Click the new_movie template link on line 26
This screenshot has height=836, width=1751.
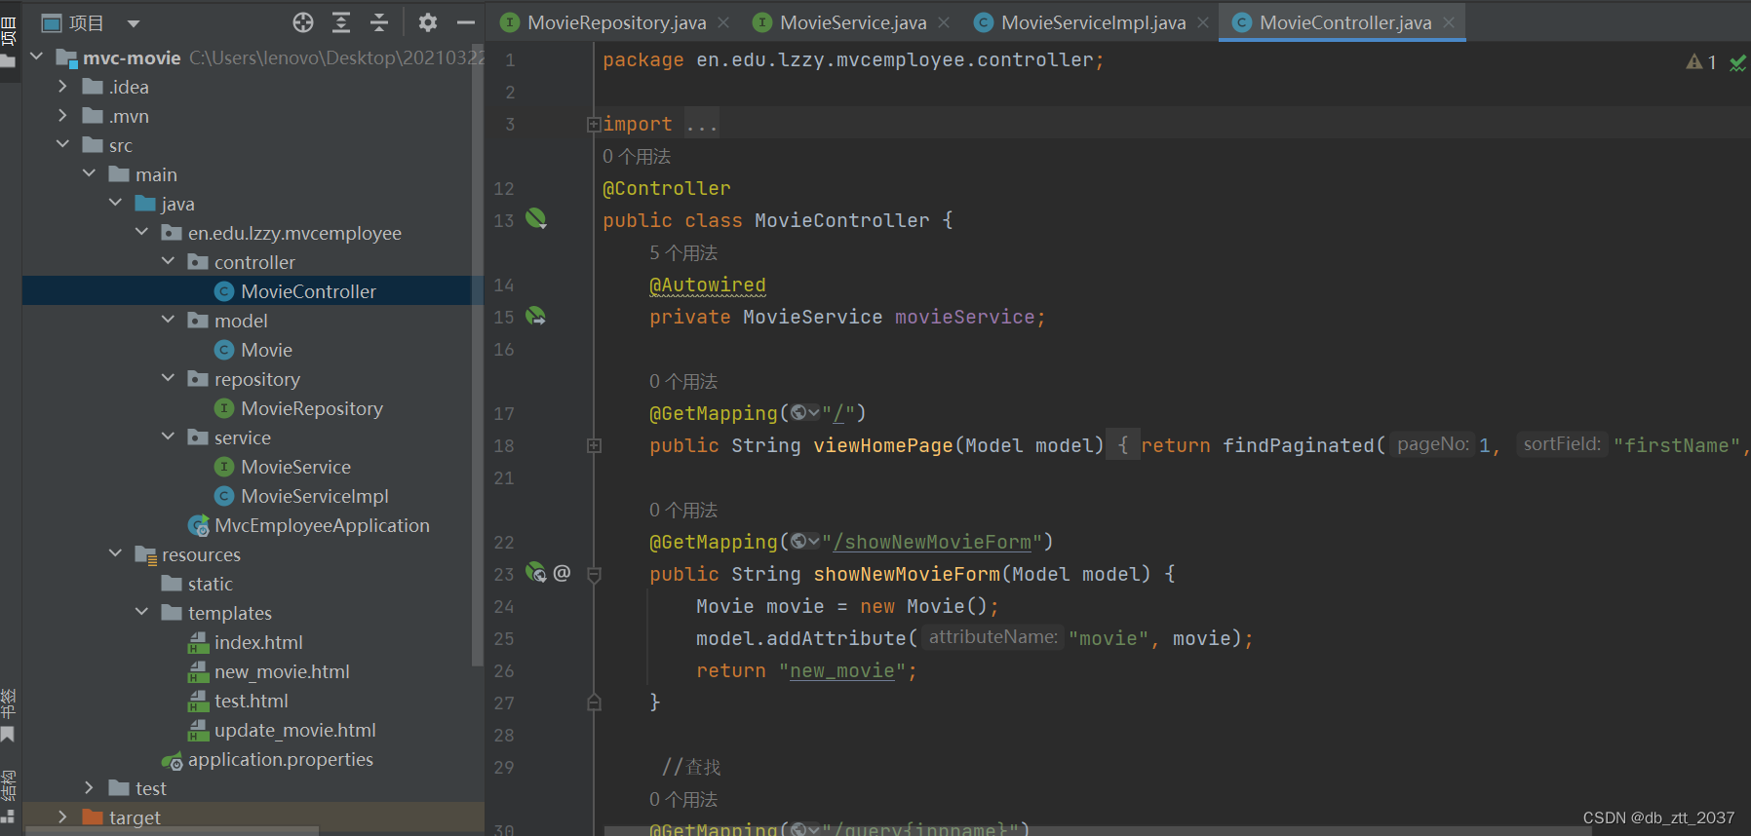841,670
